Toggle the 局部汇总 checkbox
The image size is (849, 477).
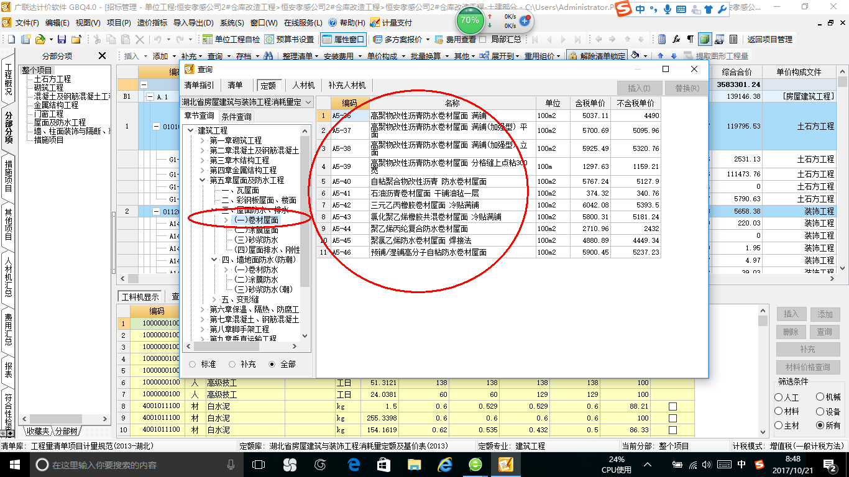click(484, 39)
